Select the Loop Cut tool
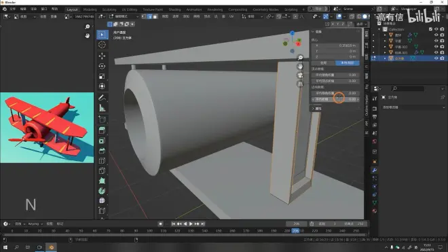This screenshot has height=252, width=448. tap(102, 160)
